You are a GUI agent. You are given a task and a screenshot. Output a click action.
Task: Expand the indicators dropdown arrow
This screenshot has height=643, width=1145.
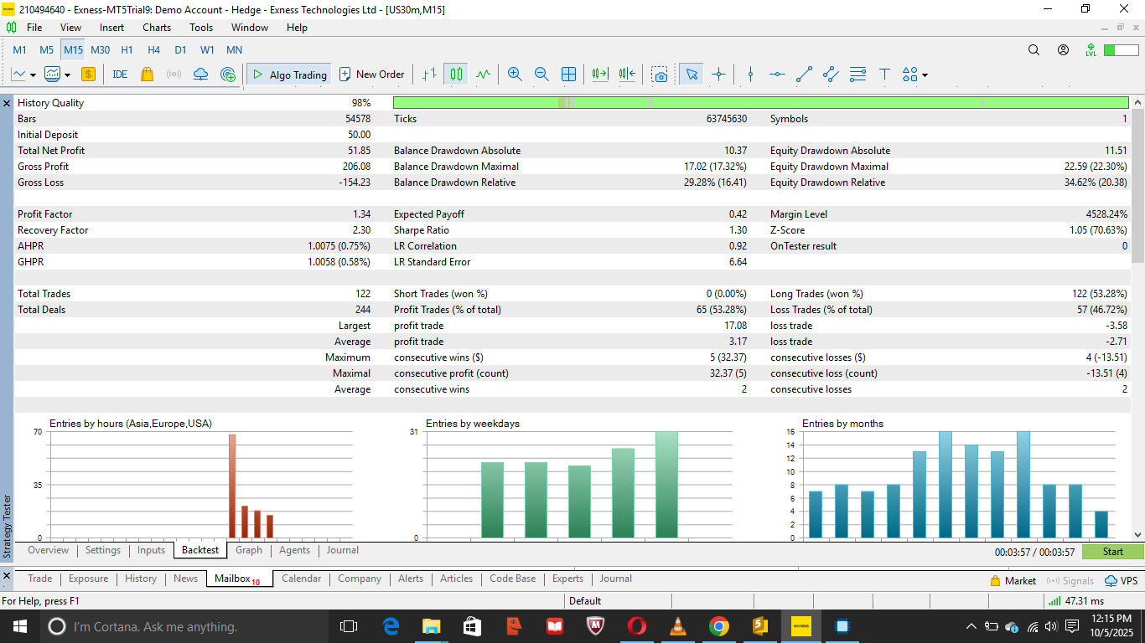pos(66,74)
